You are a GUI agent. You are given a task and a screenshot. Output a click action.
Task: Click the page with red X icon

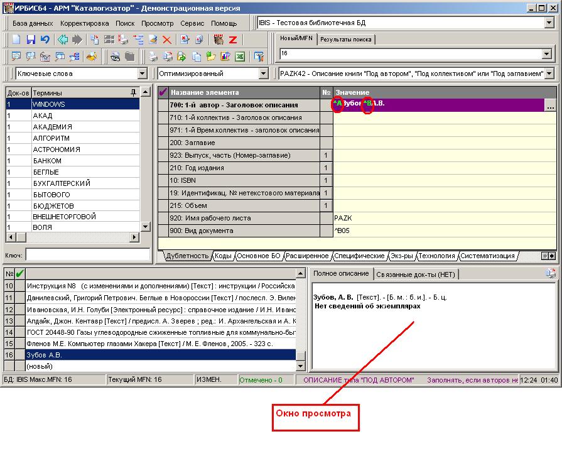coord(185,39)
